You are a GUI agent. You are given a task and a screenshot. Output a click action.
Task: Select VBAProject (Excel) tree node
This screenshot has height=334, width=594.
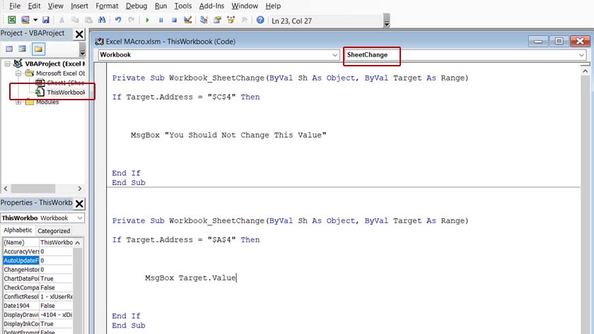54,64
